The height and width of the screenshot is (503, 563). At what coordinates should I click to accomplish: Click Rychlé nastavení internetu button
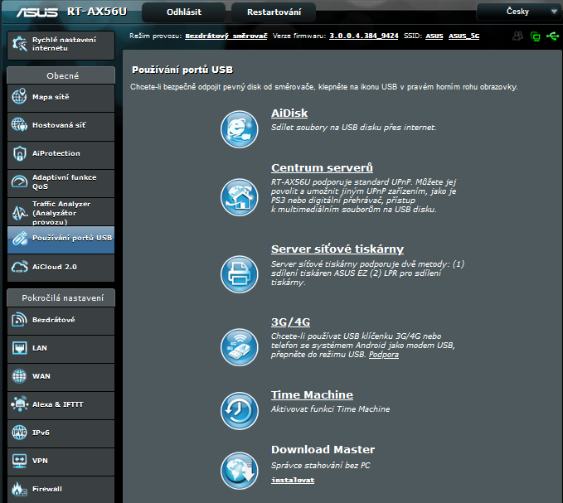pyautogui.click(x=61, y=44)
